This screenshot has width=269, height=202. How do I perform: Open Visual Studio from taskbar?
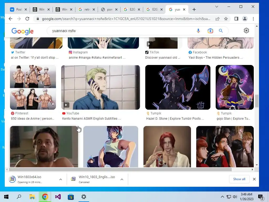(x=58, y=197)
